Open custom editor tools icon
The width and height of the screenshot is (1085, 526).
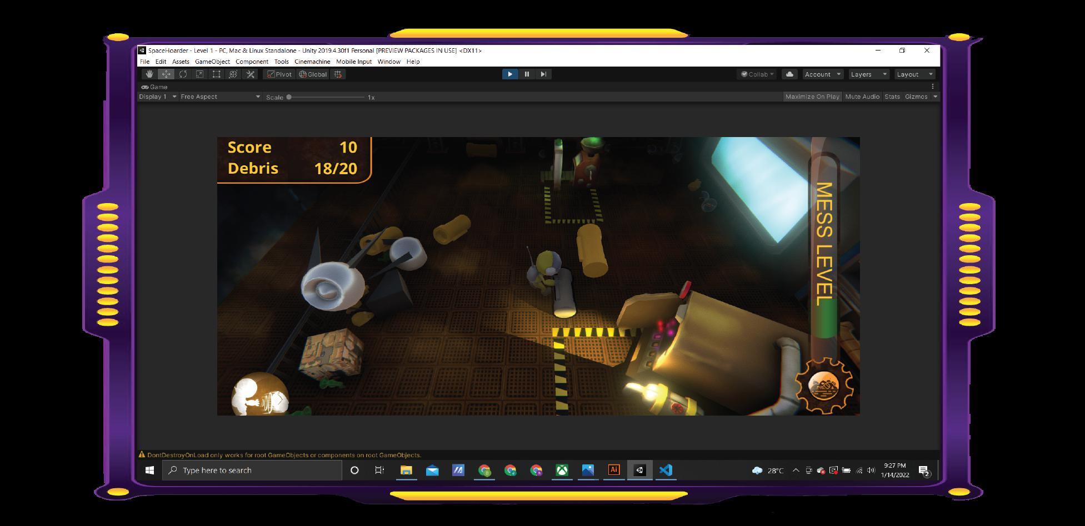pyautogui.click(x=251, y=74)
